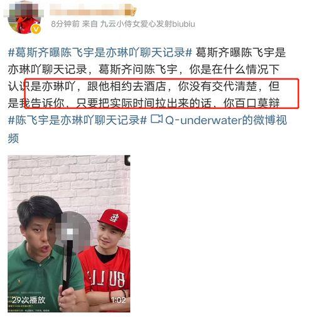Click the yellow V verified badge
Viewport: 314px width, 317px height.
pyautogui.click(x=36, y=29)
